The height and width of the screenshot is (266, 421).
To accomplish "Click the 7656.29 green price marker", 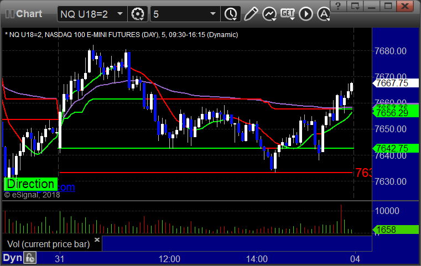I will 396,113.
